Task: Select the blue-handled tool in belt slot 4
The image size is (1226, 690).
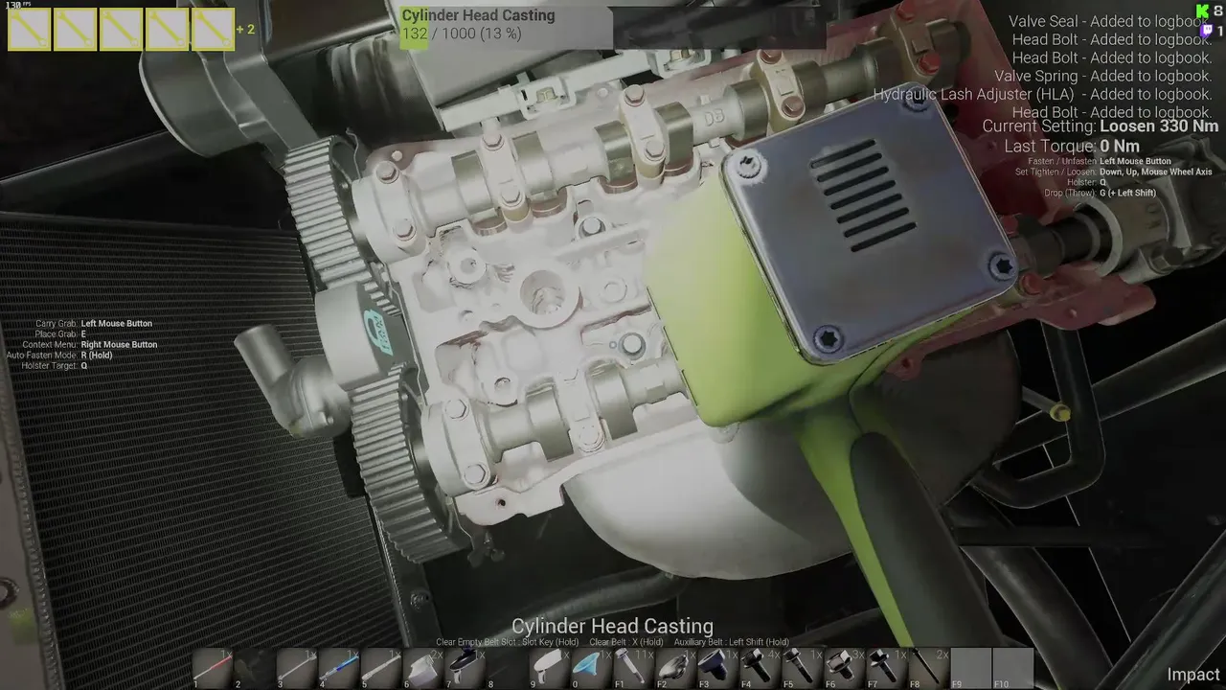Action: pyautogui.click(x=339, y=668)
